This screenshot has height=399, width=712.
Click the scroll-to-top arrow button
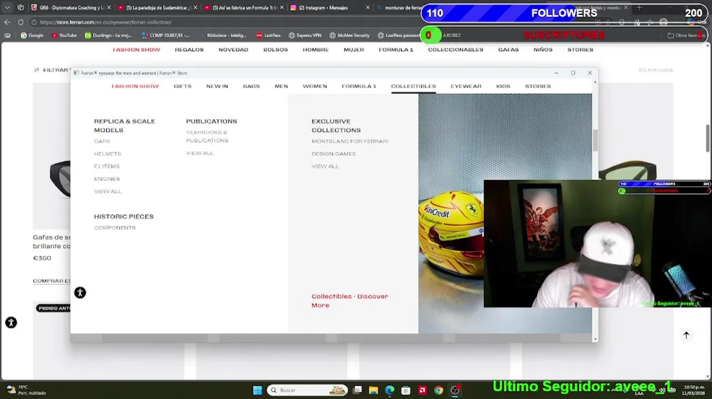tap(686, 335)
